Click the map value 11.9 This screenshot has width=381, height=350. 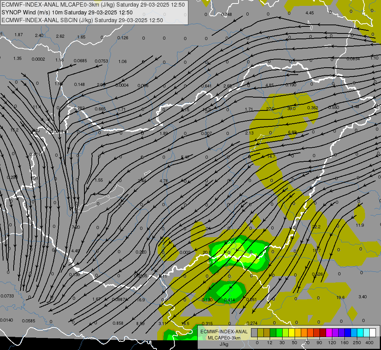[x=360, y=225]
